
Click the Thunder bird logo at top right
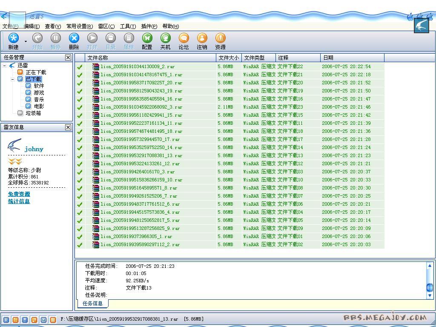point(422,25)
